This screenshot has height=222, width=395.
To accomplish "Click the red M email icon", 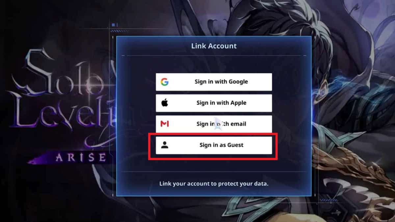I will 165,124.
